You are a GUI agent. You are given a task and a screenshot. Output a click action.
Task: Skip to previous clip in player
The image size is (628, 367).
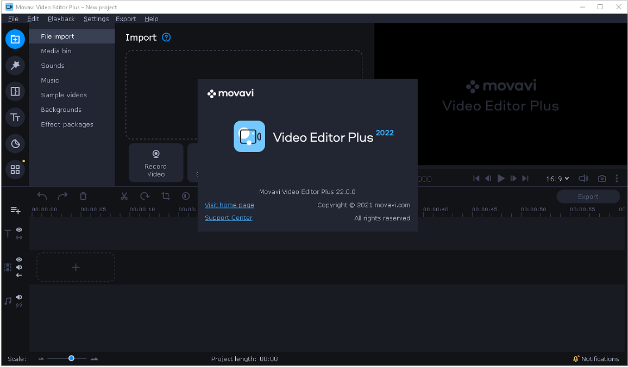[476, 179]
